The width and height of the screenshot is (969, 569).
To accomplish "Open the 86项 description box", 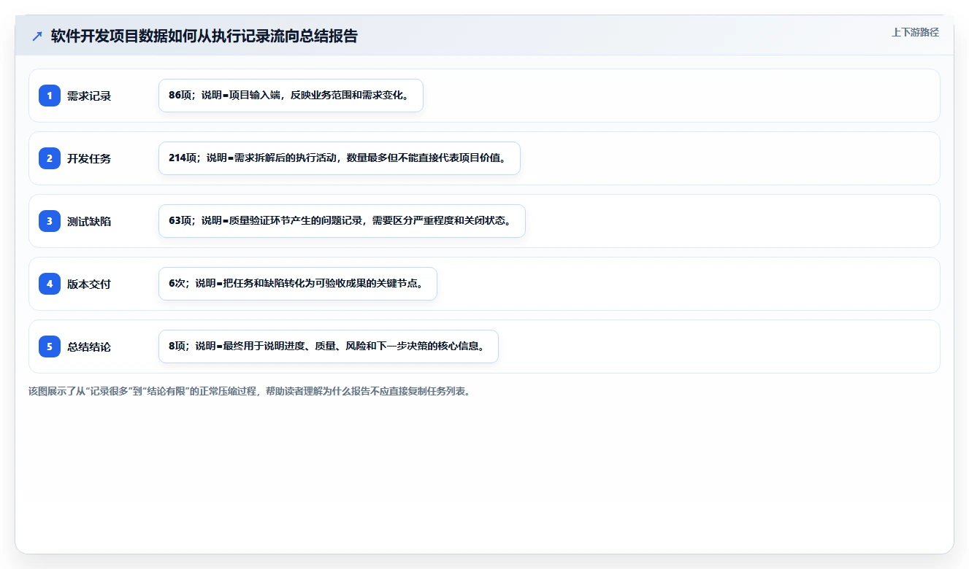I will coord(291,96).
